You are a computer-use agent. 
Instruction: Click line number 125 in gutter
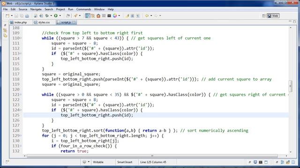[16, 115]
